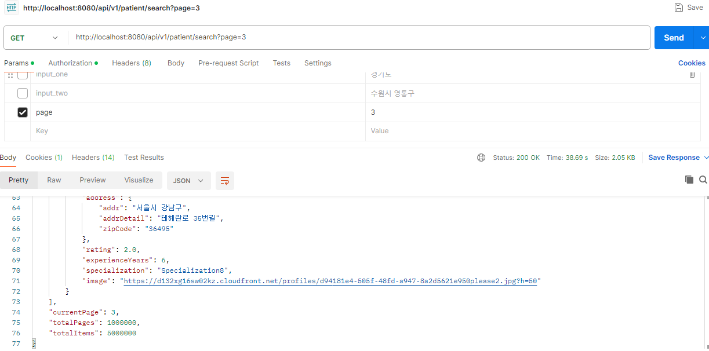Open the Test Results tab
Image resolution: width=709 pixels, height=351 pixels.
(x=144, y=158)
